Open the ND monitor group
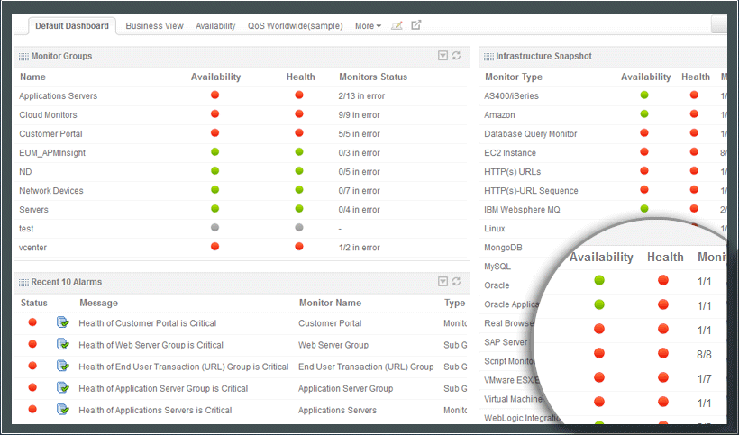This screenshot has height=435, width=739. point(25,172)
